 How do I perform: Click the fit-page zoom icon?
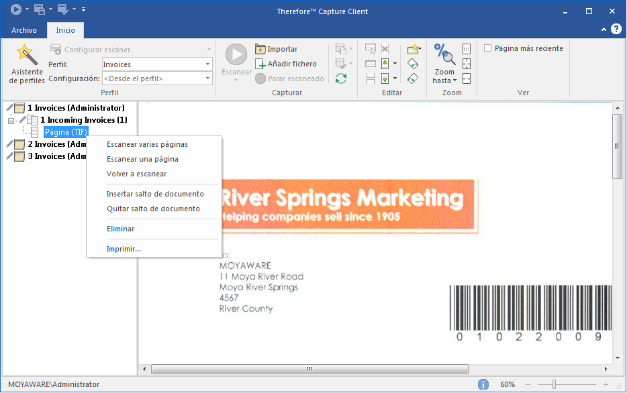(467, 64)
